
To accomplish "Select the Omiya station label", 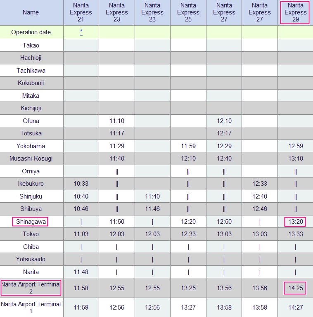I will pos(31,171).
